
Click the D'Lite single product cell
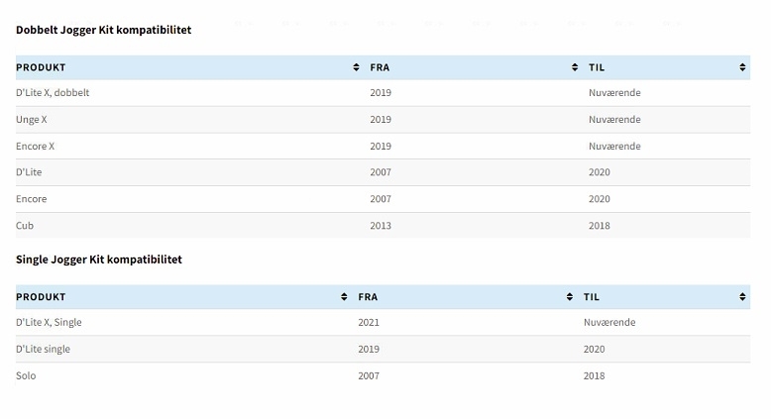[43, 349]
